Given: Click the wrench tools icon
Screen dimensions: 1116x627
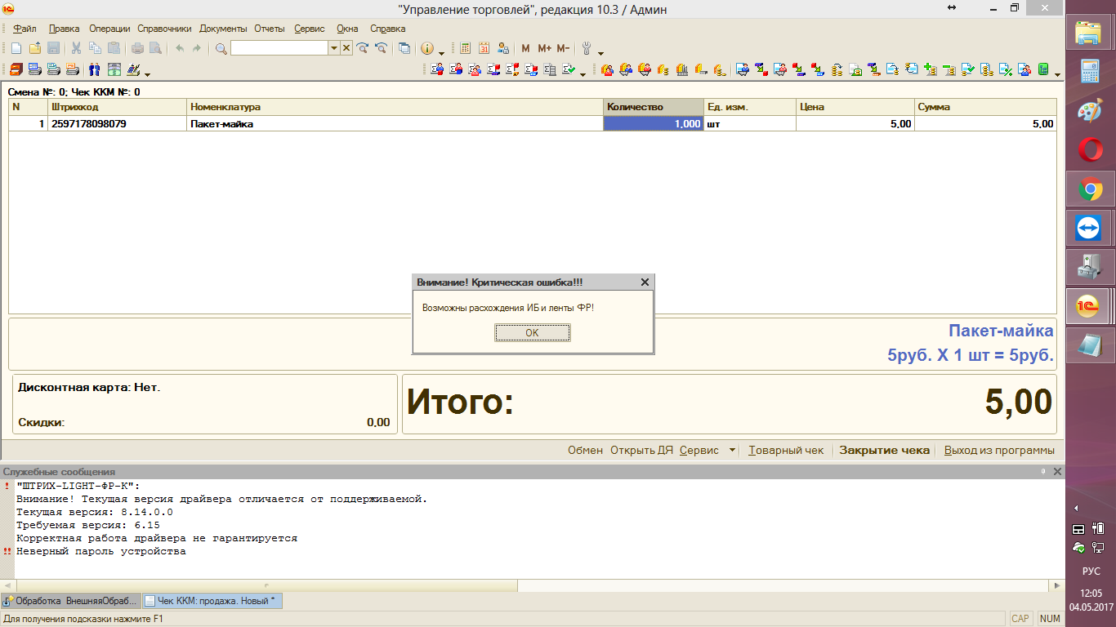Looking at the screenshot, I should [x=587, y=48].
